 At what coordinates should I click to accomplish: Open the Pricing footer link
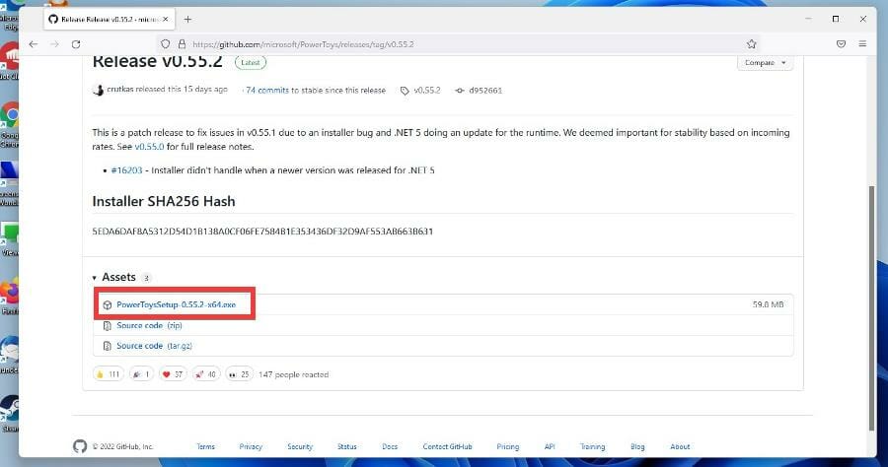[x=508, y=446]
